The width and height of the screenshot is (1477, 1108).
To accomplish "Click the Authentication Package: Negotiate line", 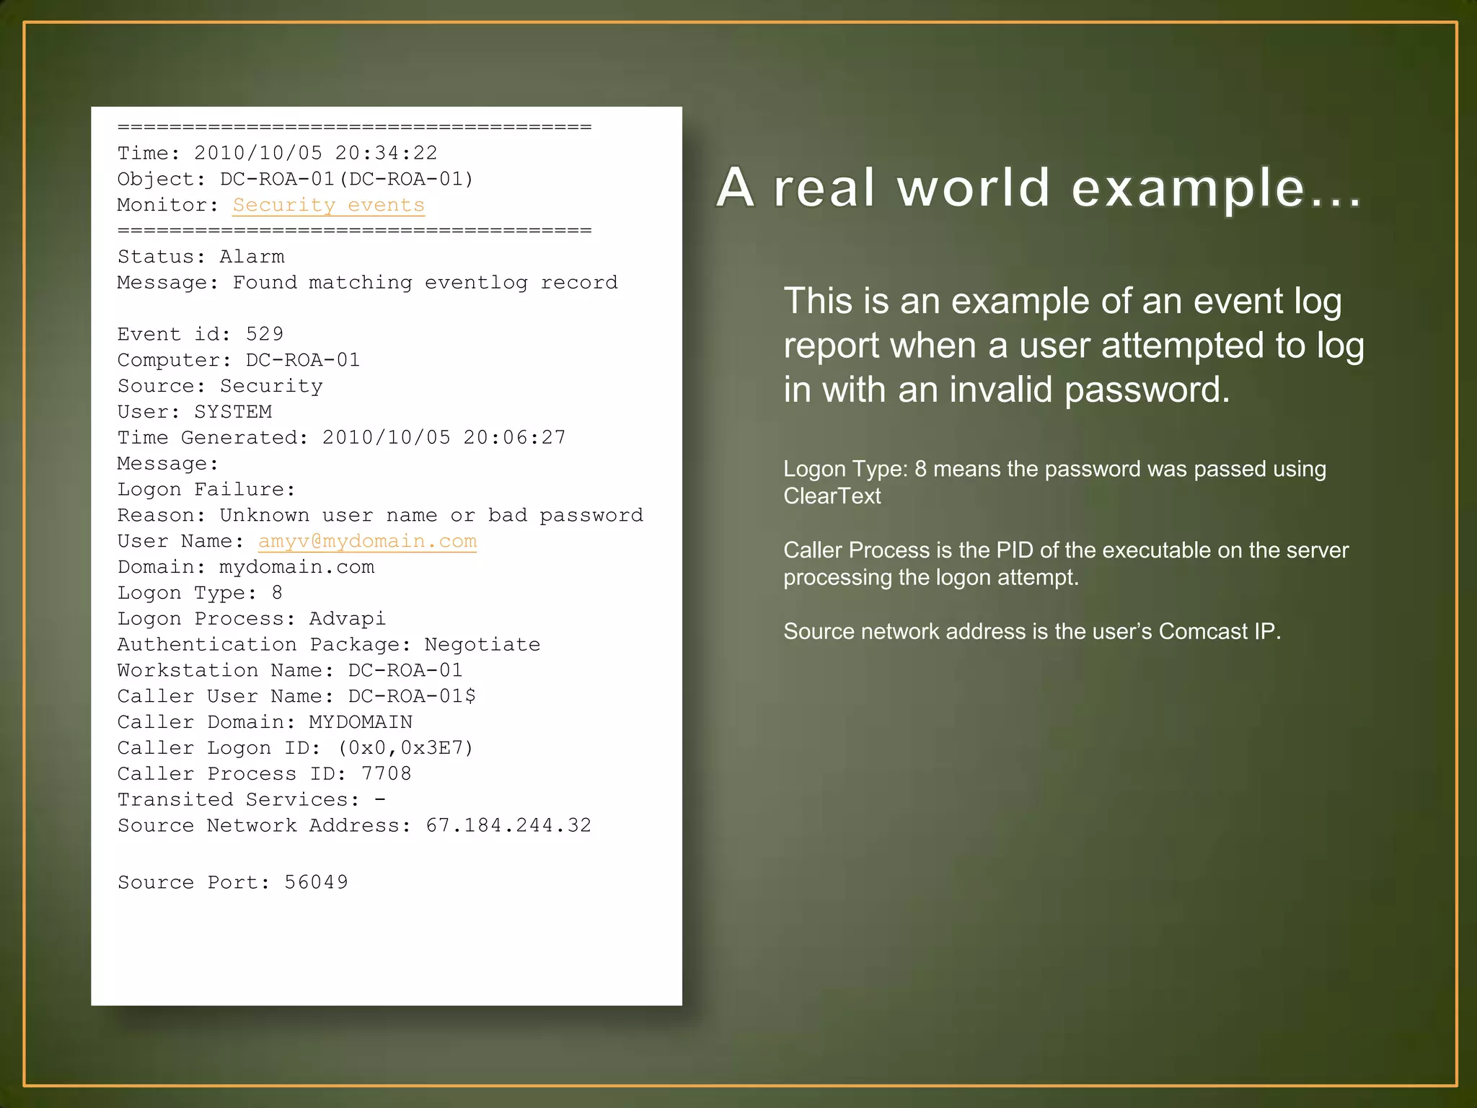I will 329,644.
